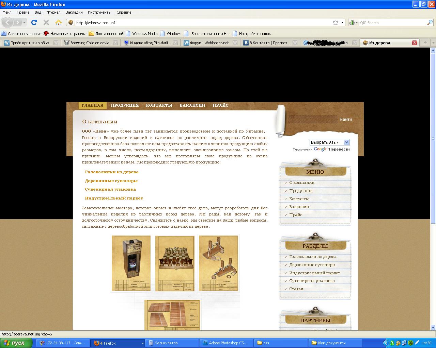Click the page's vertical scrollbar thumb
436x348 pixels.
pos(433,138)
